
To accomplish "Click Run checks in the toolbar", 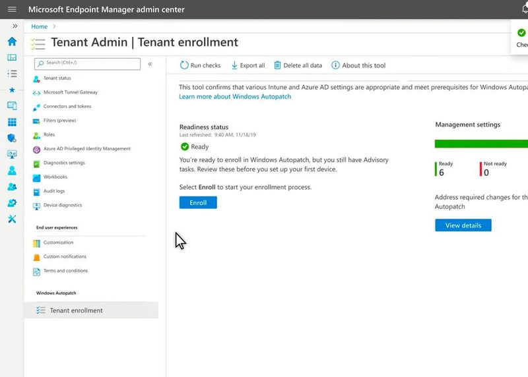I will tap(201, 65).
